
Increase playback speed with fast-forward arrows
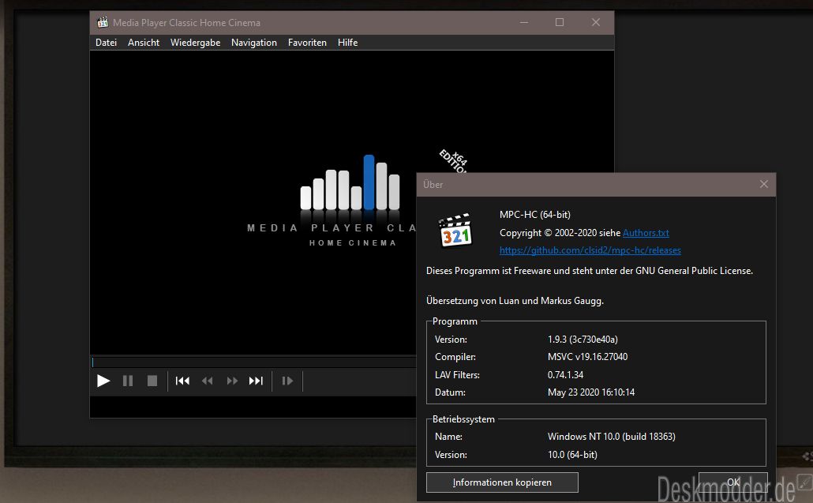pyautogui.click(x=232, y=381)
